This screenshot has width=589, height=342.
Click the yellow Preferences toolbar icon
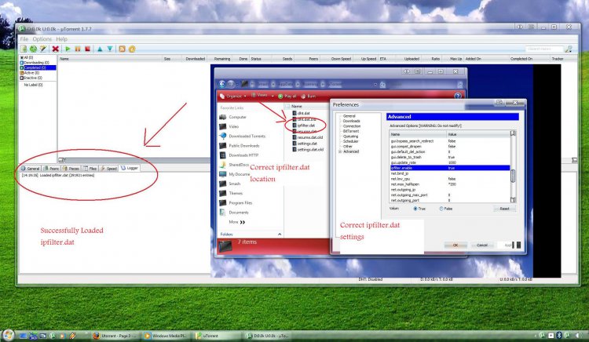click(x=132, y=49)
